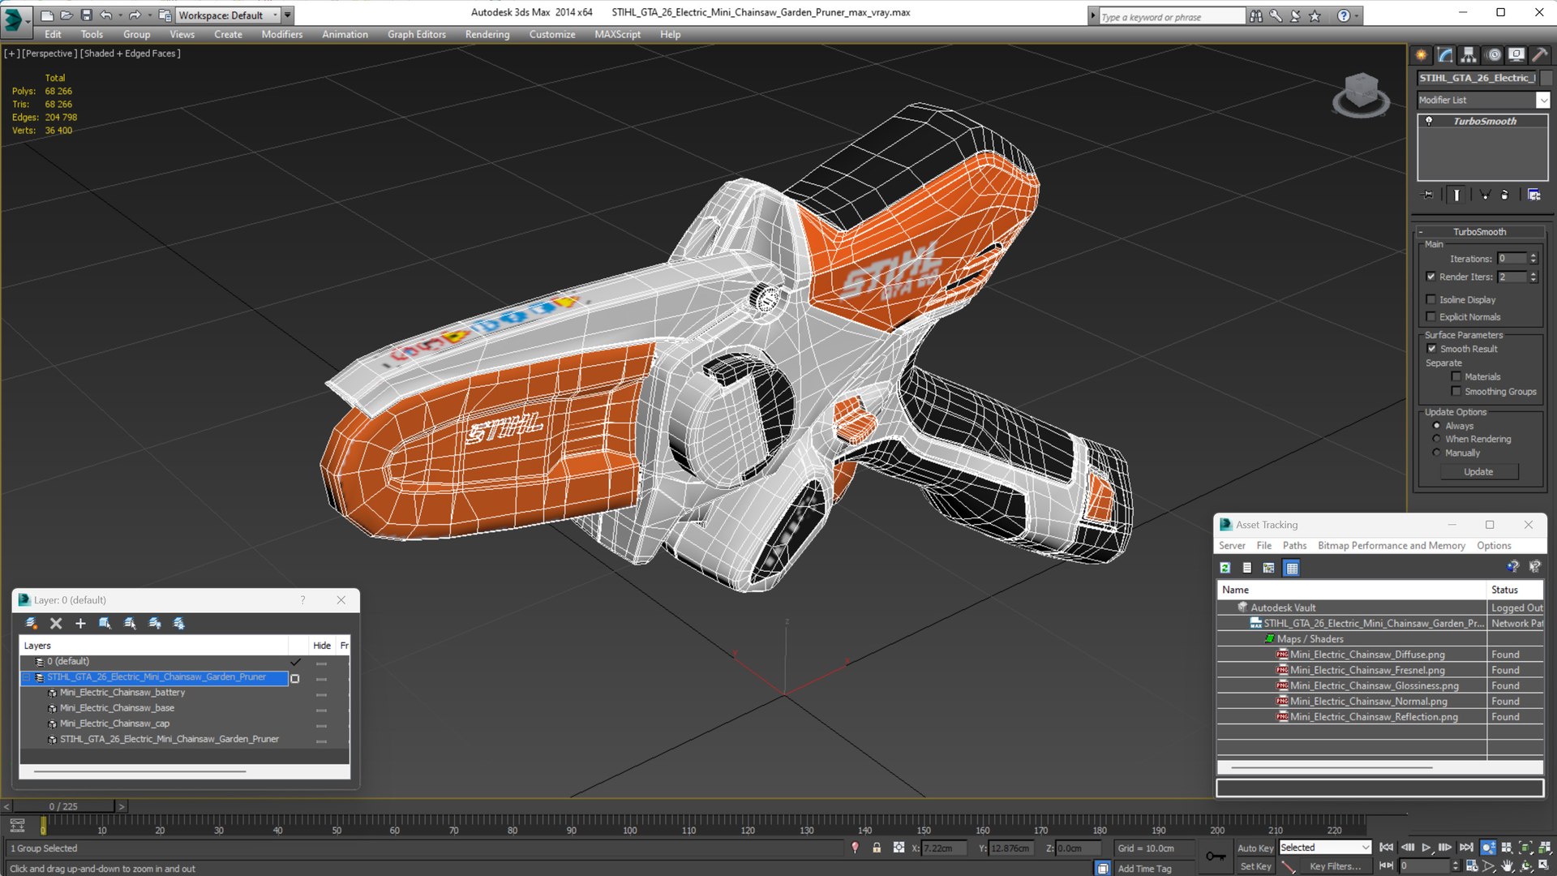The height and width of the screenshot is (876, 1557).
Task: Click Highlight Selected Objects' Layers icon
Action: coord(130,623)
